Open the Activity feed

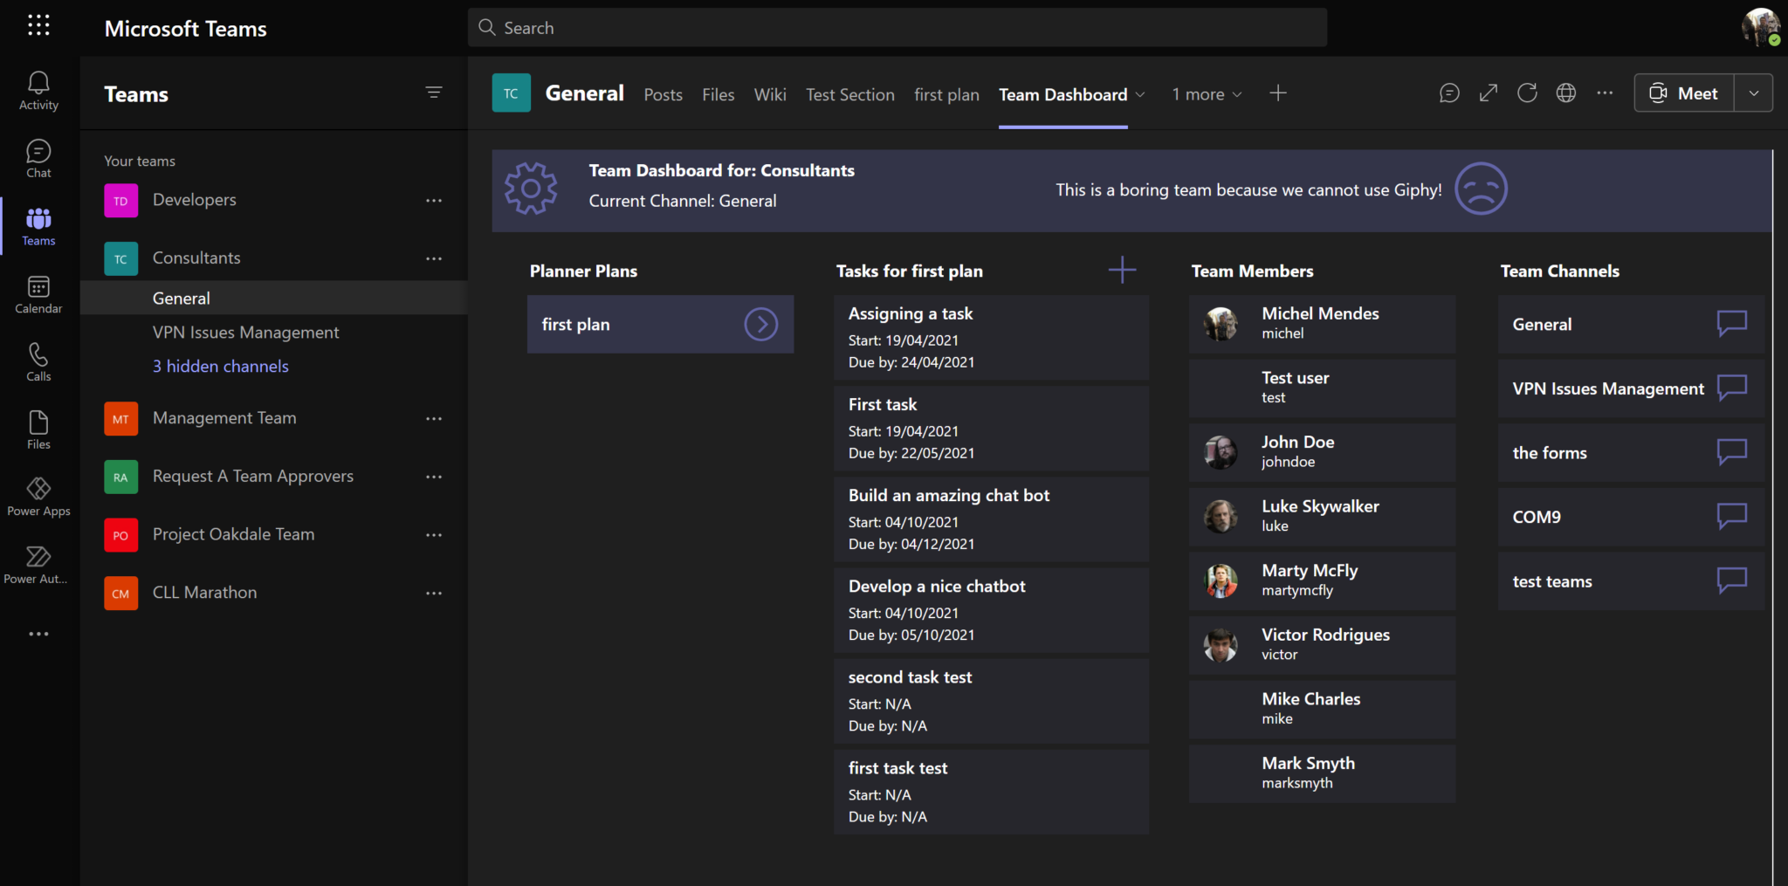pos(38,91)
